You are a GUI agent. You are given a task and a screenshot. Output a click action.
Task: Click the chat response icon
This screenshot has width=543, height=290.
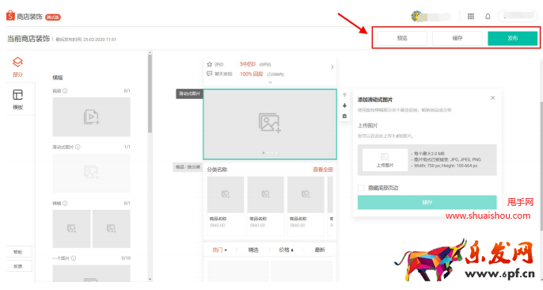(209, 74)
